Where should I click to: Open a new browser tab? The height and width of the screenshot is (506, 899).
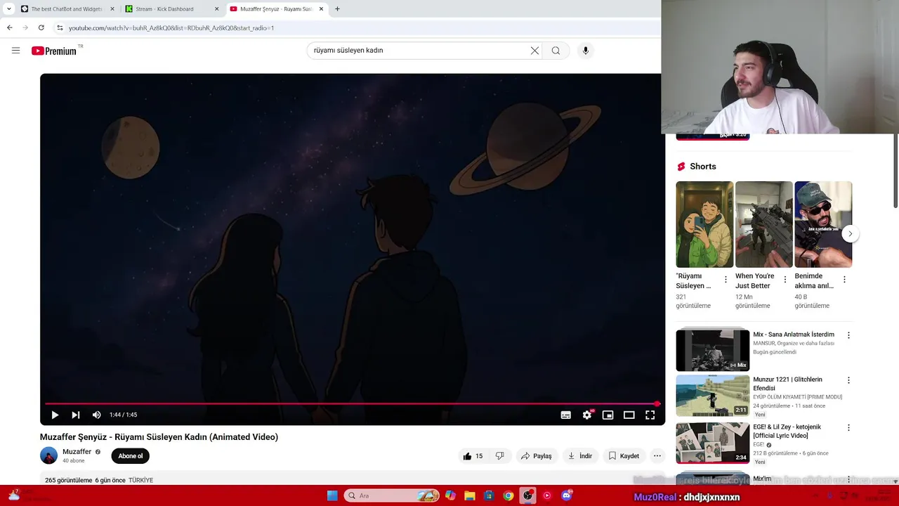tap(337, 9)
